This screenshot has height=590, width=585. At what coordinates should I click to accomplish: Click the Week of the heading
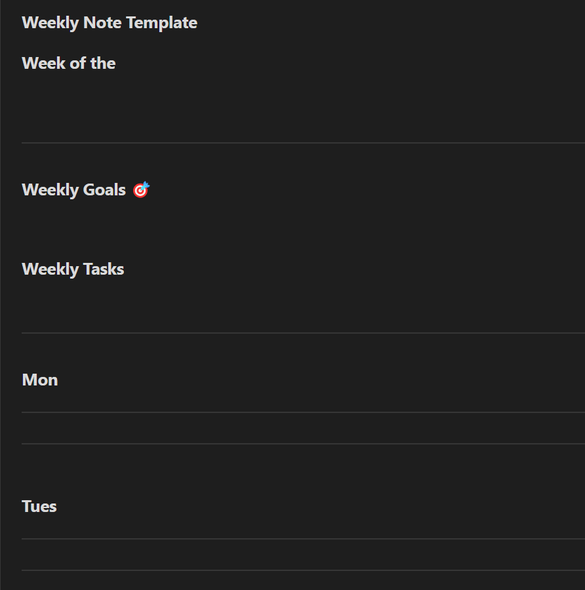pyautogui.click(x=68, y=64)
